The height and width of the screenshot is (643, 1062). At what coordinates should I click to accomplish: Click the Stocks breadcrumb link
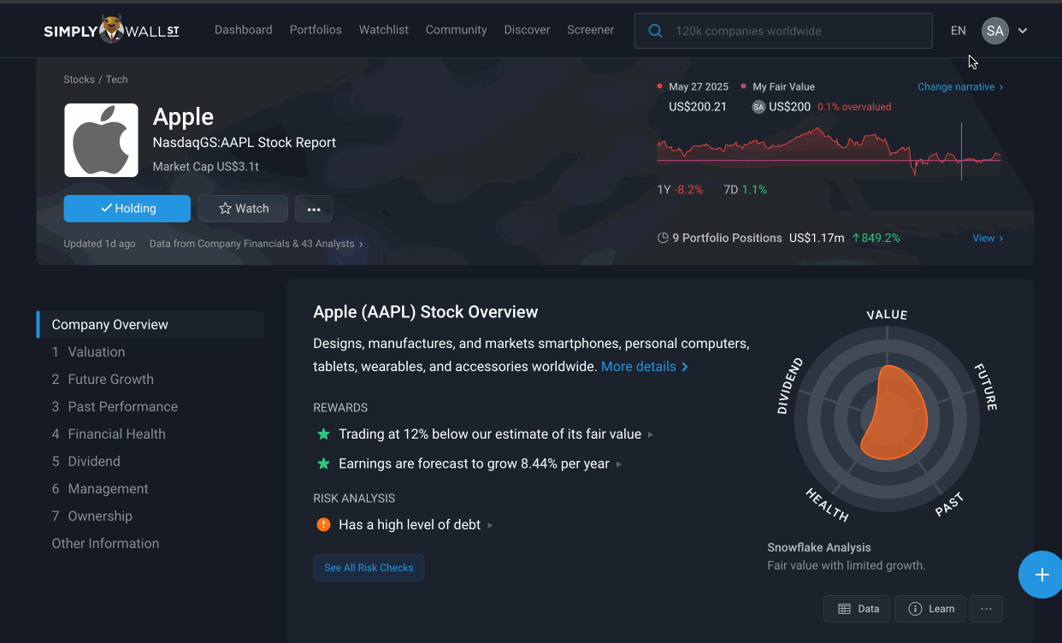pos(79,80)
